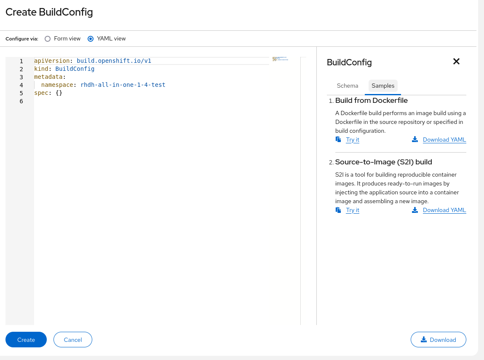Click the copy icon beside Dockerfile Try it
The image size is (484, 360).
click(x=338, y=140)
